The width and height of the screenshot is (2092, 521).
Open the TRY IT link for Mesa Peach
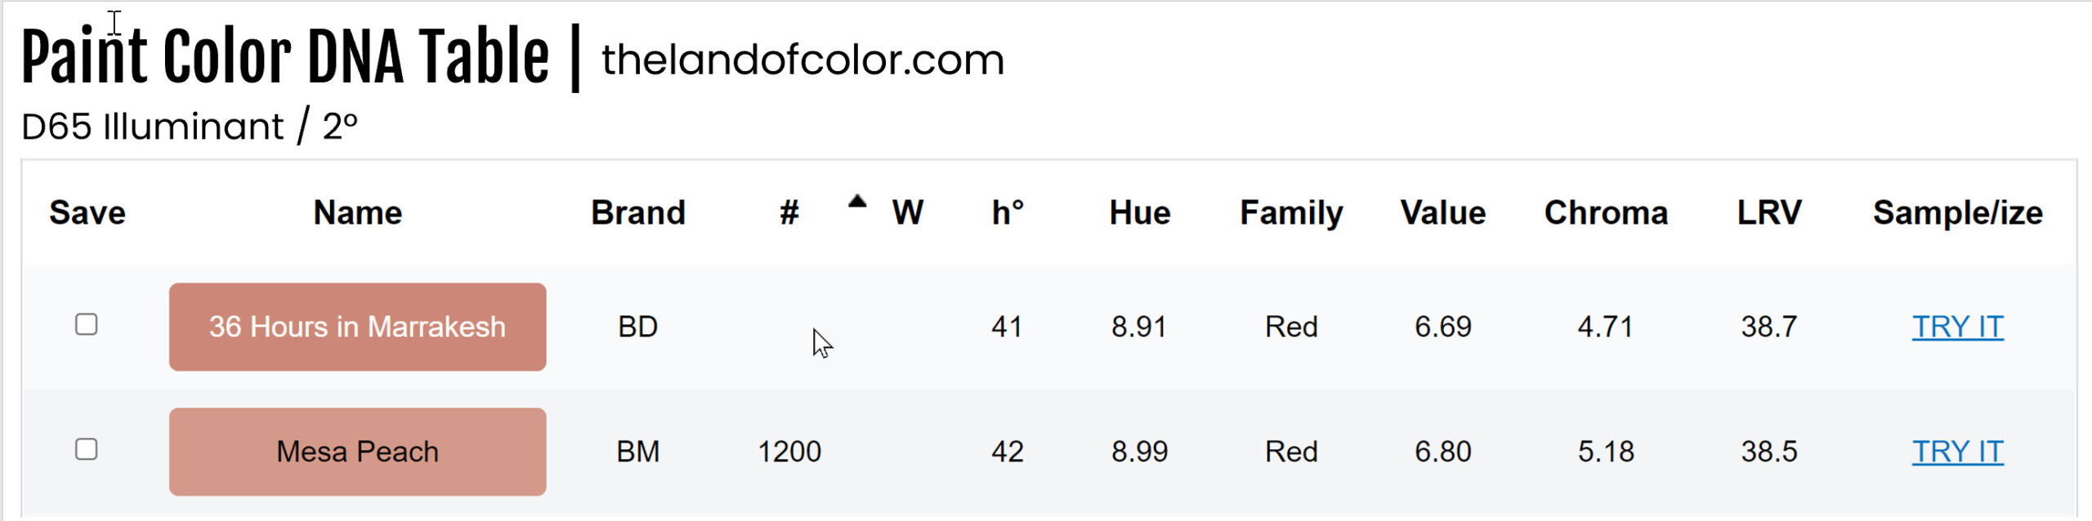(x=1957, y=452)
